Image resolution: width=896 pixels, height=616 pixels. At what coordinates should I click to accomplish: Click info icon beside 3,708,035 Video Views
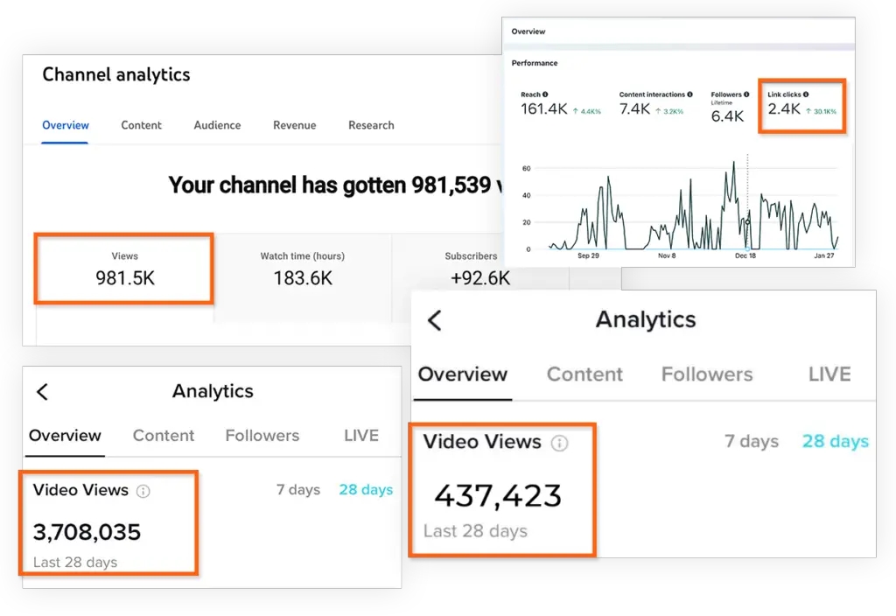pos(143,491)
